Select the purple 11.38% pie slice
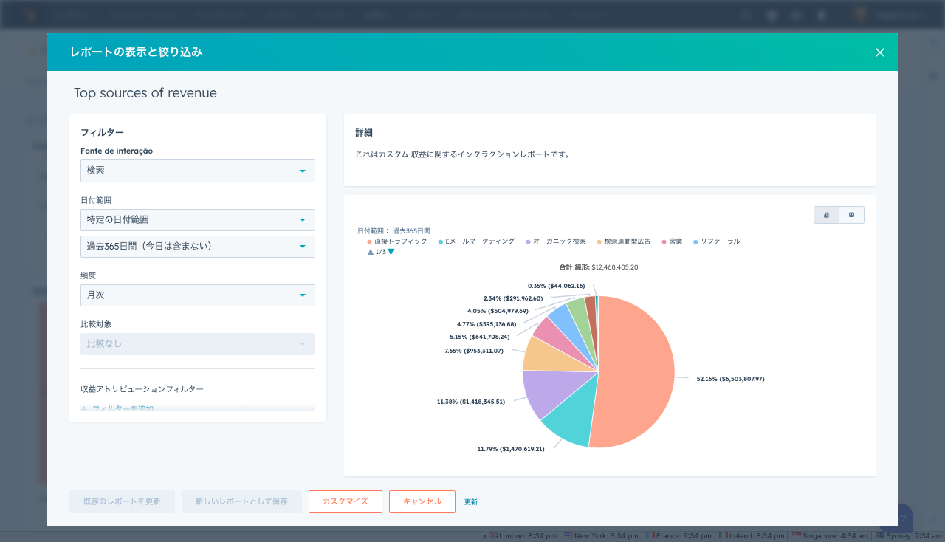 click(x=554, y=391)
